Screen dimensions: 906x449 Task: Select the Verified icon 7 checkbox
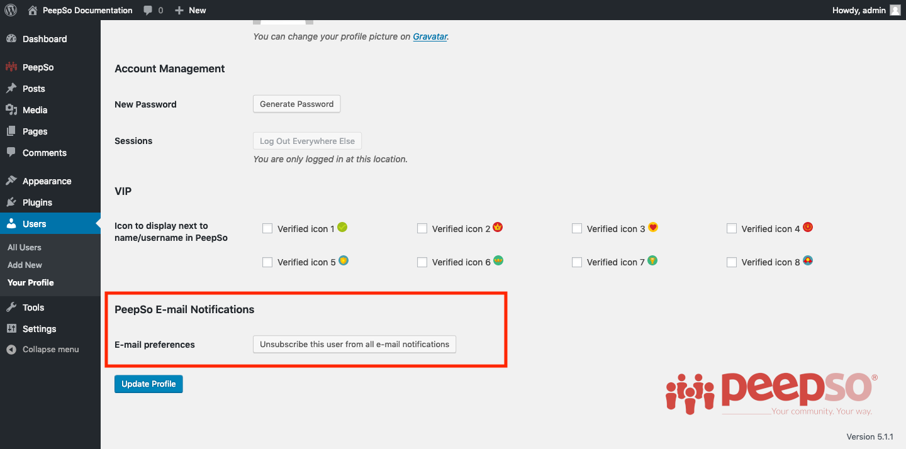tap(577, 262)
